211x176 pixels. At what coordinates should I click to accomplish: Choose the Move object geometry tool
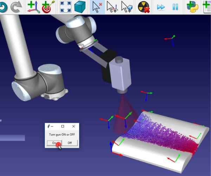pos(127,7)
